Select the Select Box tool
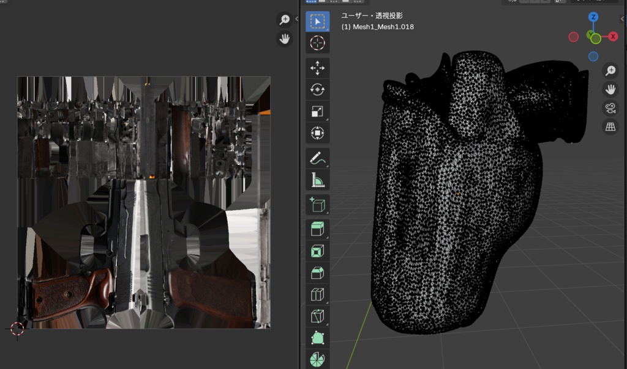Image resolution: width=627 pixels, height=369 pixels. (318, 21)
